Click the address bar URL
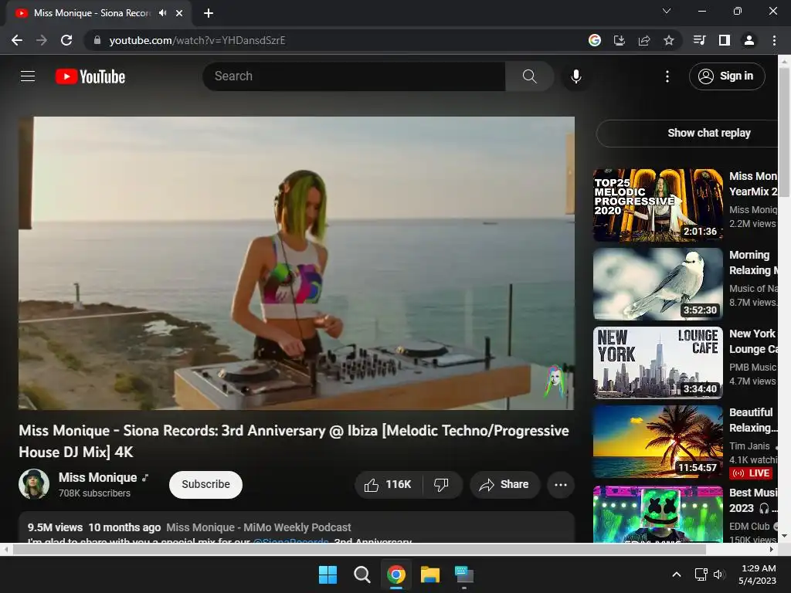 (197, 40)
